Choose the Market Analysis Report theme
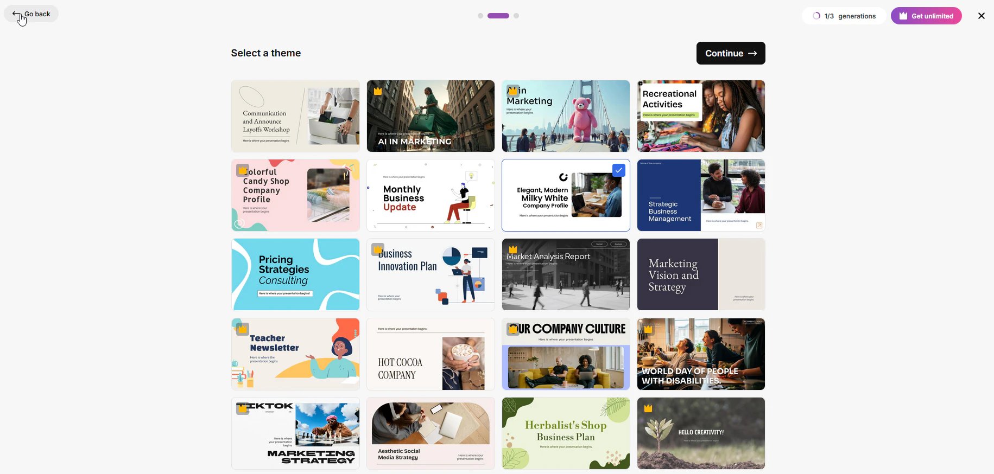Screen dimensions: 994x474 (566, 274)
